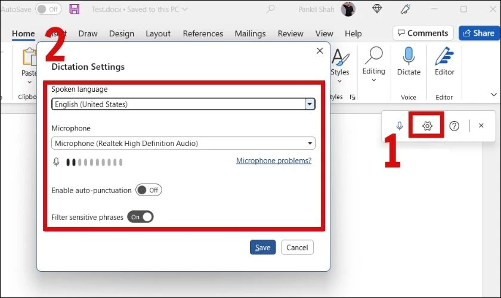Image resolution: width=501 pixels, height=298 pixels.
Task: Toggle the AutoSave switch
Action: 48,10
